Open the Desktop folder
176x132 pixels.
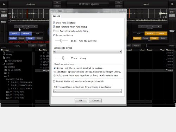(x=11, y=67)
